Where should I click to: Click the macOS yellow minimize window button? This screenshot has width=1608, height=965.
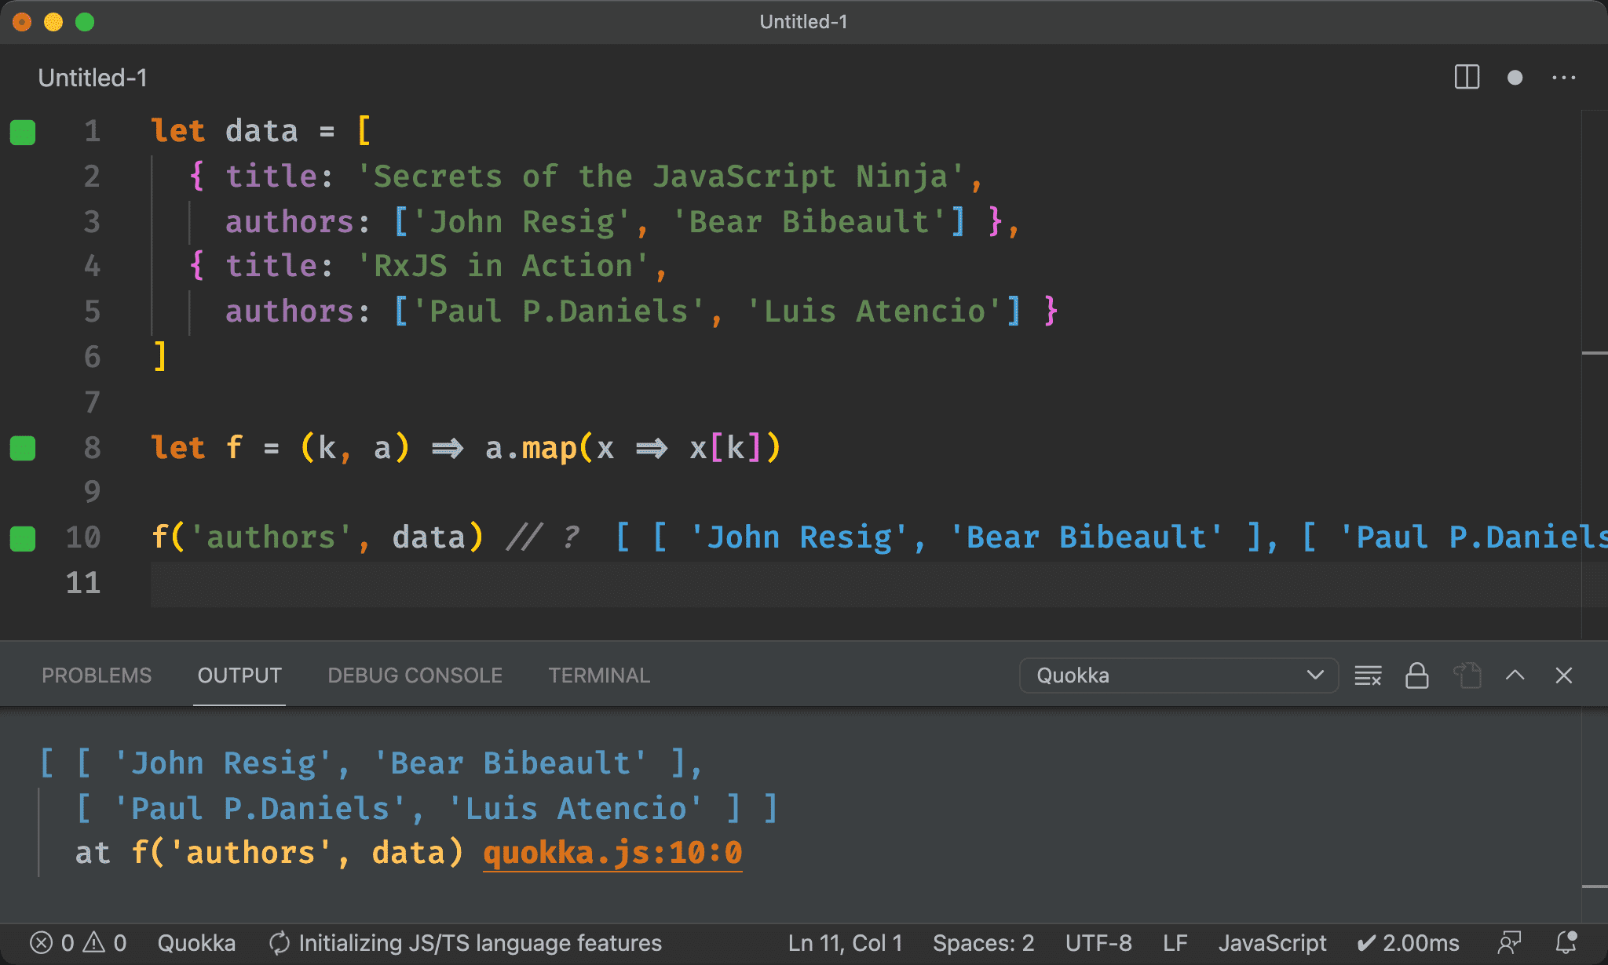point(53,22)
